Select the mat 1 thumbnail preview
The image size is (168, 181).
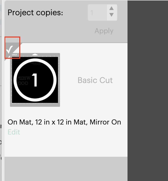point(35,80)
